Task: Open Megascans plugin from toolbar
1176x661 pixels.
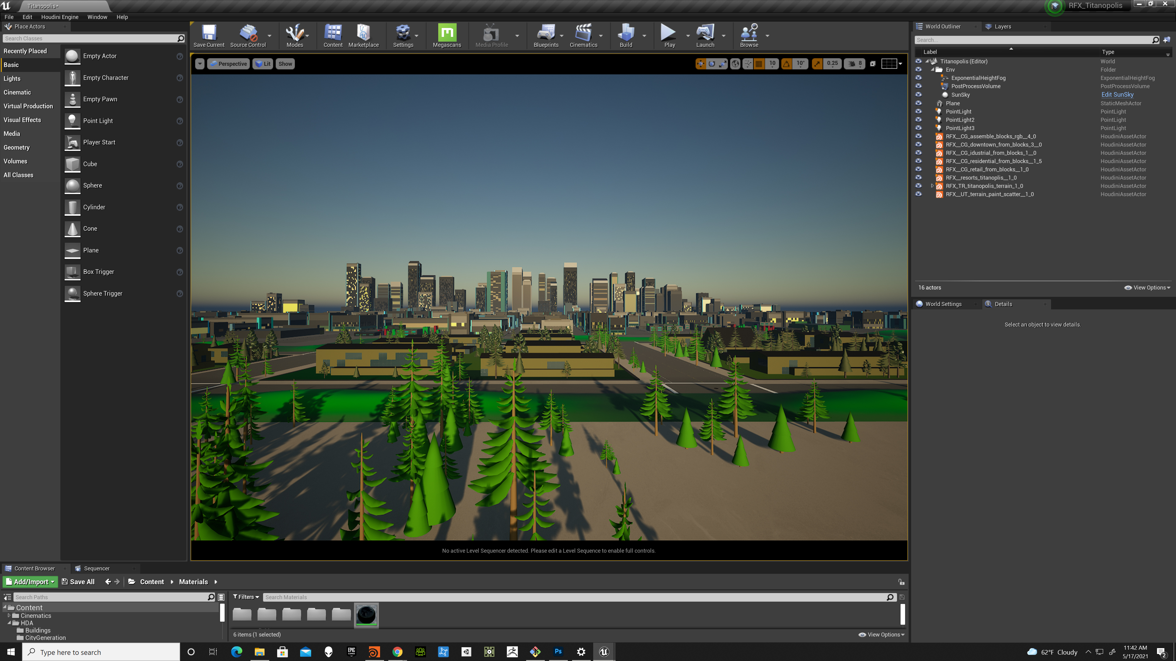Action: [447, 35]
